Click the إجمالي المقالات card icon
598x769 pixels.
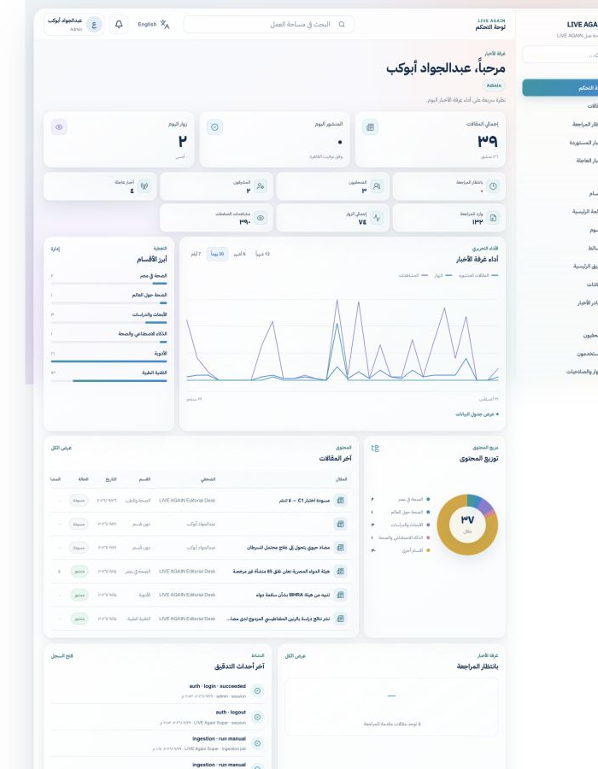[x=370, y=127]
